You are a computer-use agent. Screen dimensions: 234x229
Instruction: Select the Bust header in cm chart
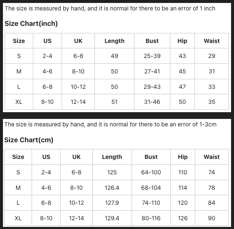point(151,157)
